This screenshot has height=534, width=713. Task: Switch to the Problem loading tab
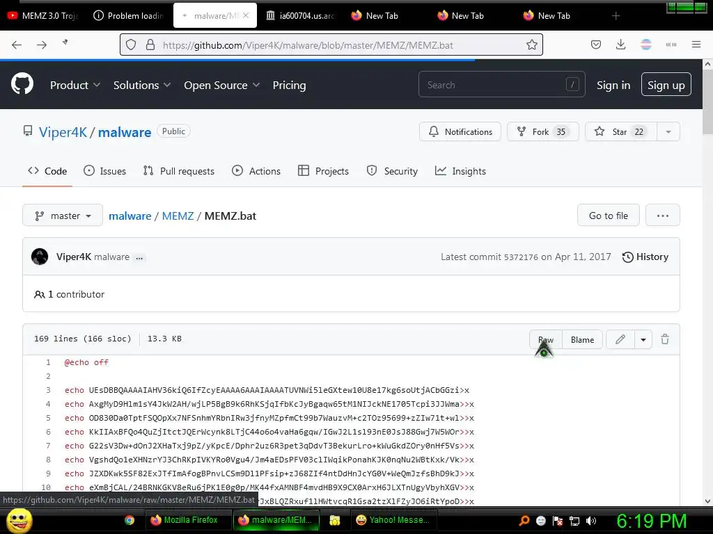click(128, 15)
